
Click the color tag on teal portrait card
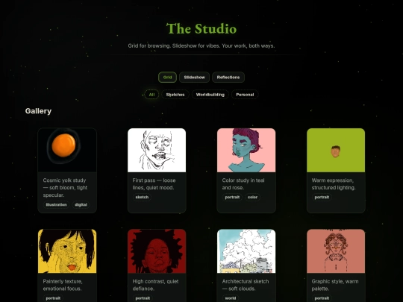point(252,197)
